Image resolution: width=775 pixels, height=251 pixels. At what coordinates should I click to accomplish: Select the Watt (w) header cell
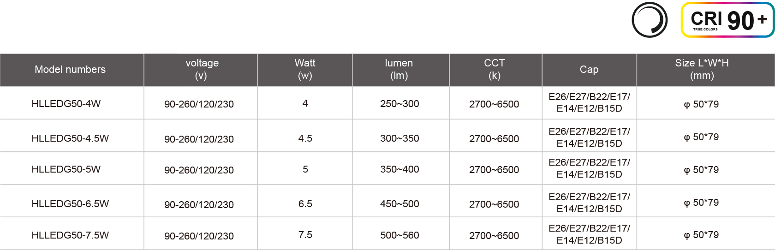tap(305, 70)
